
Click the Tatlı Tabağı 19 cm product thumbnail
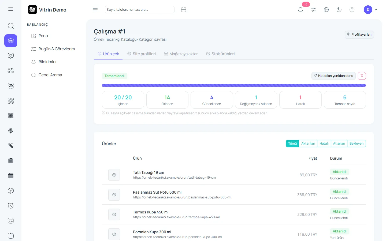click(114, 175)
